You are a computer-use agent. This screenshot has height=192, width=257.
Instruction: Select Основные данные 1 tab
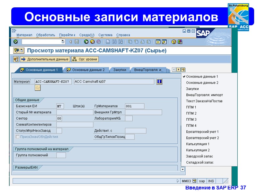(39, 70)
